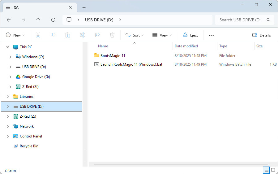This screenshot has width=278, height=174.
Task: Sort by the Name column header
Action: click(x=103, y=46)
